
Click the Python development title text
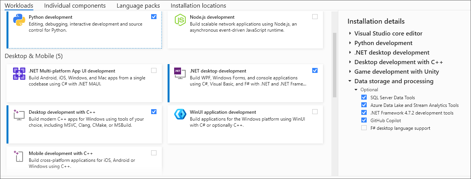[x=51, y=17]
